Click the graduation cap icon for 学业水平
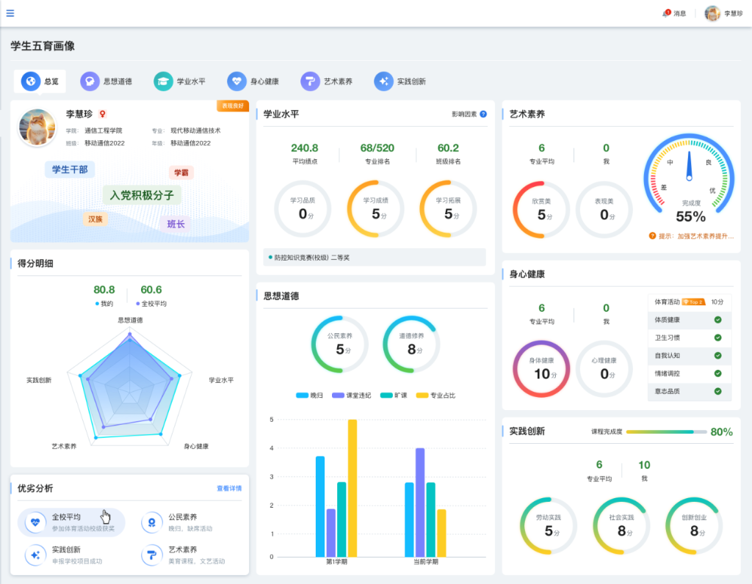 163,81
